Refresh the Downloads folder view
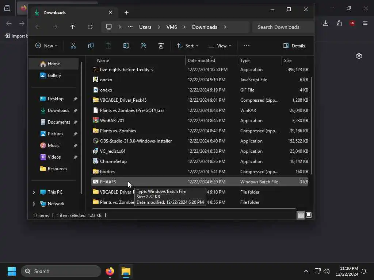The width and height of the screenshot is (374, 280). point(90,27)
